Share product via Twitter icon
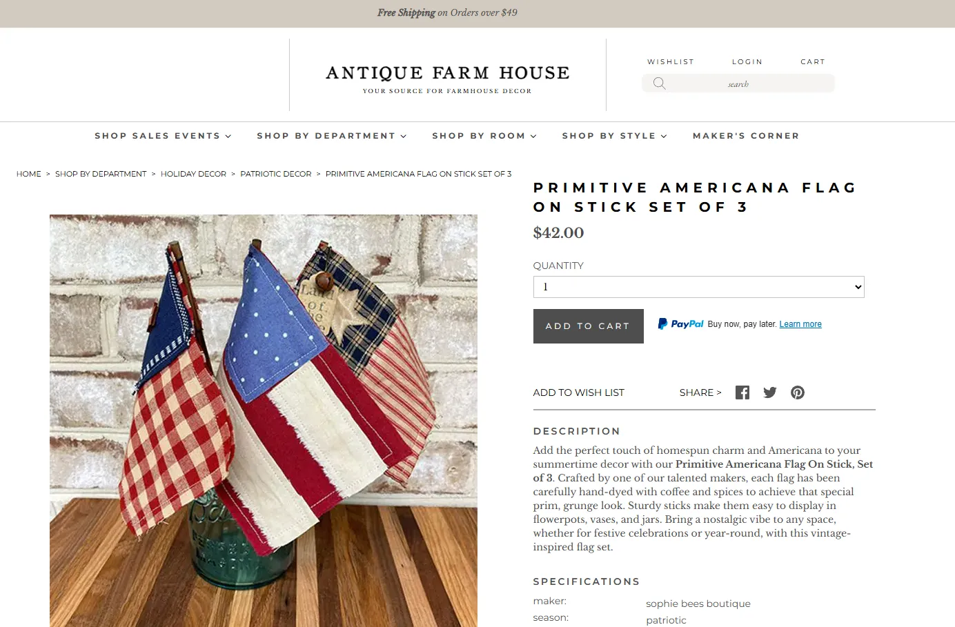This screenshot has height=627, width=955. click(770, 392)
